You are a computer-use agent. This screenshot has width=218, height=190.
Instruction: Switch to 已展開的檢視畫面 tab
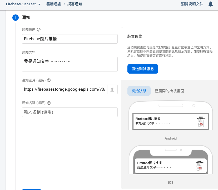pos(169,91)
